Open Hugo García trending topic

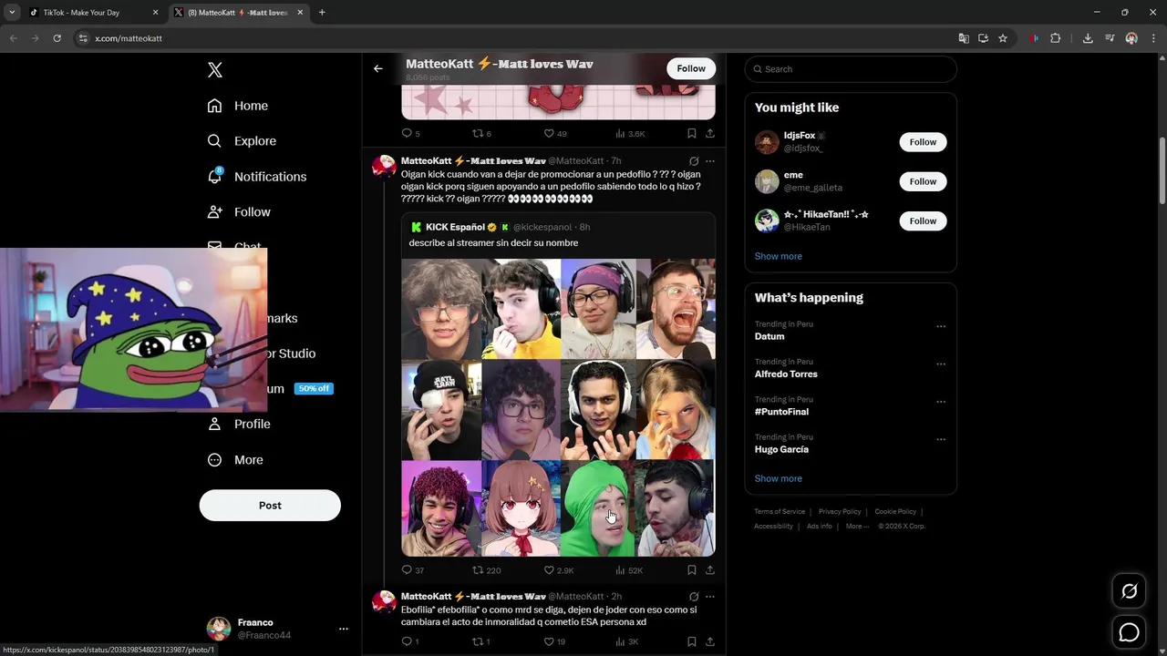click(x=781, y=449)
